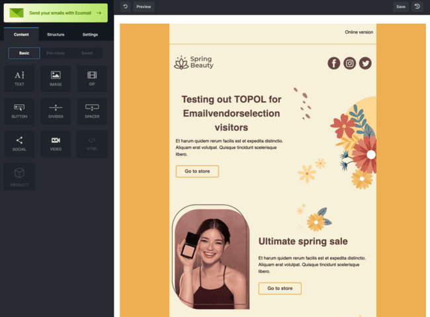Open the version history clock icon
430x317 pixels.
point(417,7)
